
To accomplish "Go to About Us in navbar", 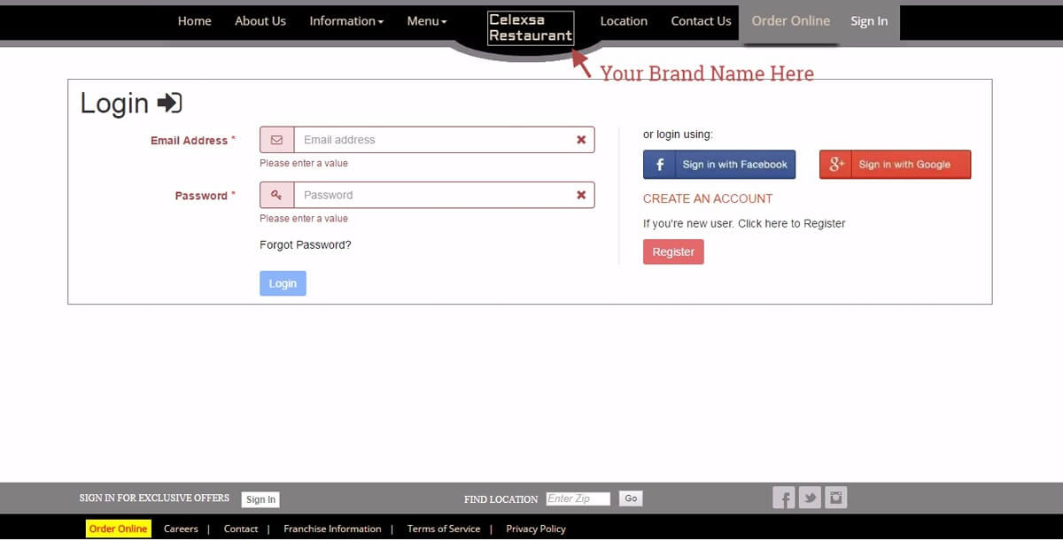I will coord(260,21).
